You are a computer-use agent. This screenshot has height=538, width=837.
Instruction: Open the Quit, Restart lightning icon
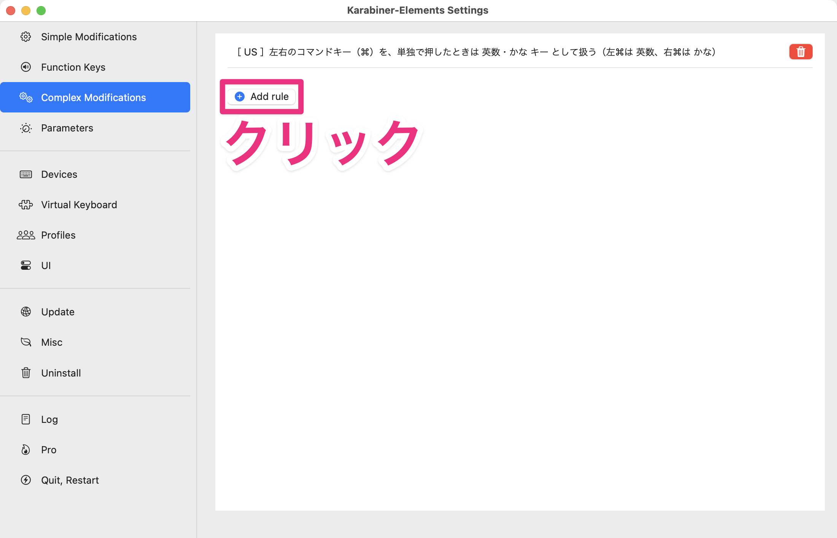25,480
